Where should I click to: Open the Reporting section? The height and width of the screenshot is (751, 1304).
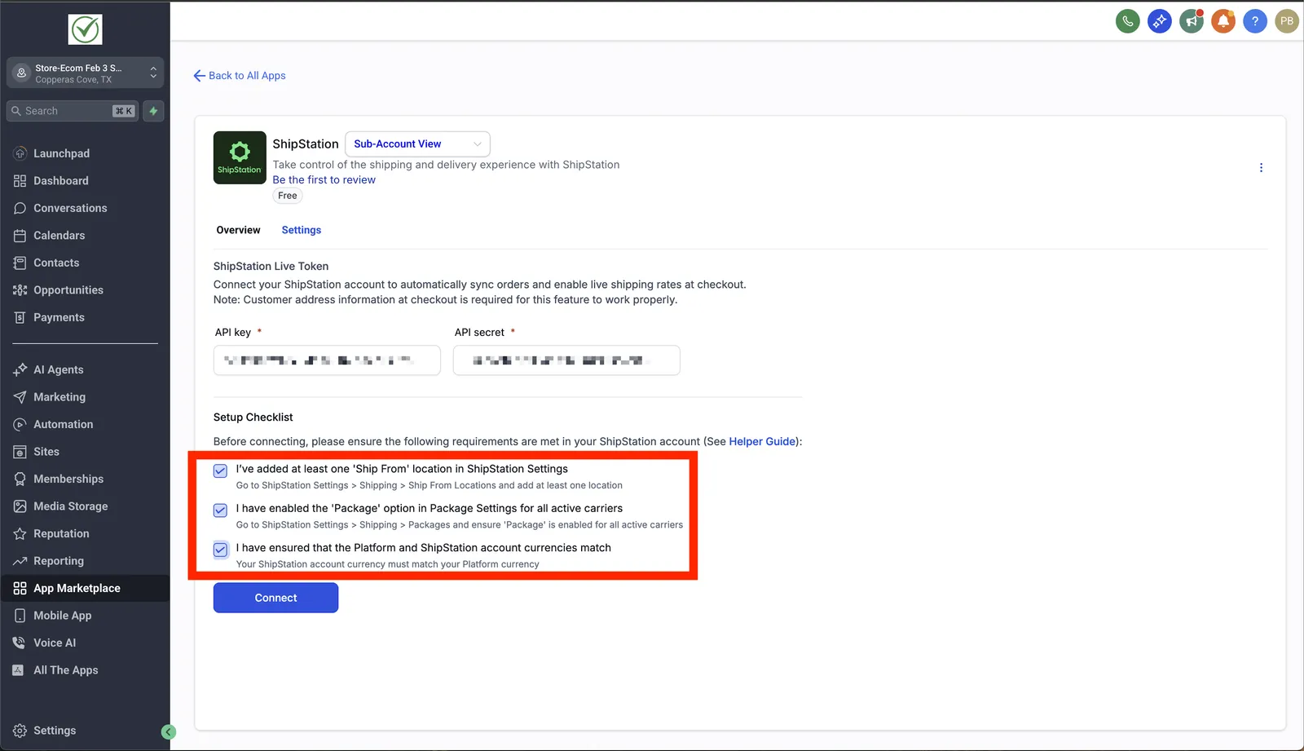pyautogui.click(x=85, y=561)
